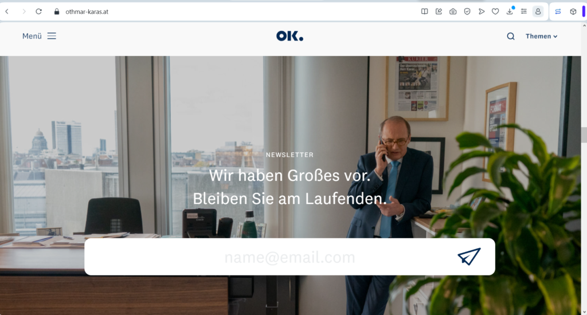Take a snapshot with camera icon

click(453, 11)
